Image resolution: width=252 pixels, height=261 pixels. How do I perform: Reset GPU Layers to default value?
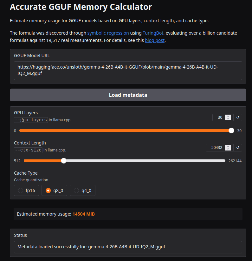pos(238,117)
